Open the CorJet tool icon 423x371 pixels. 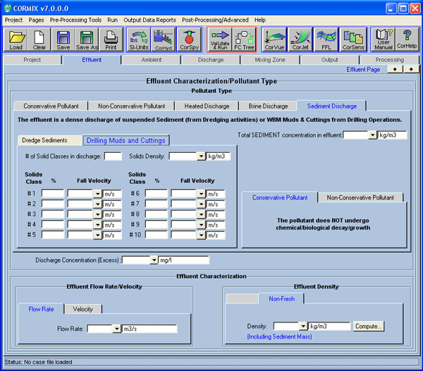pyautogui.click(x=300, y=40)
